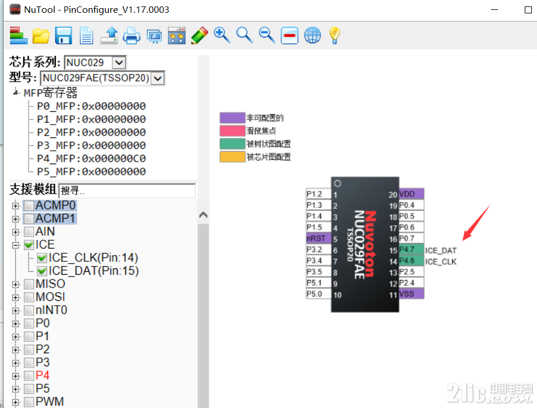Click the pink mouse focus legend swatch
537x408 pixels.
coord(232,131)
